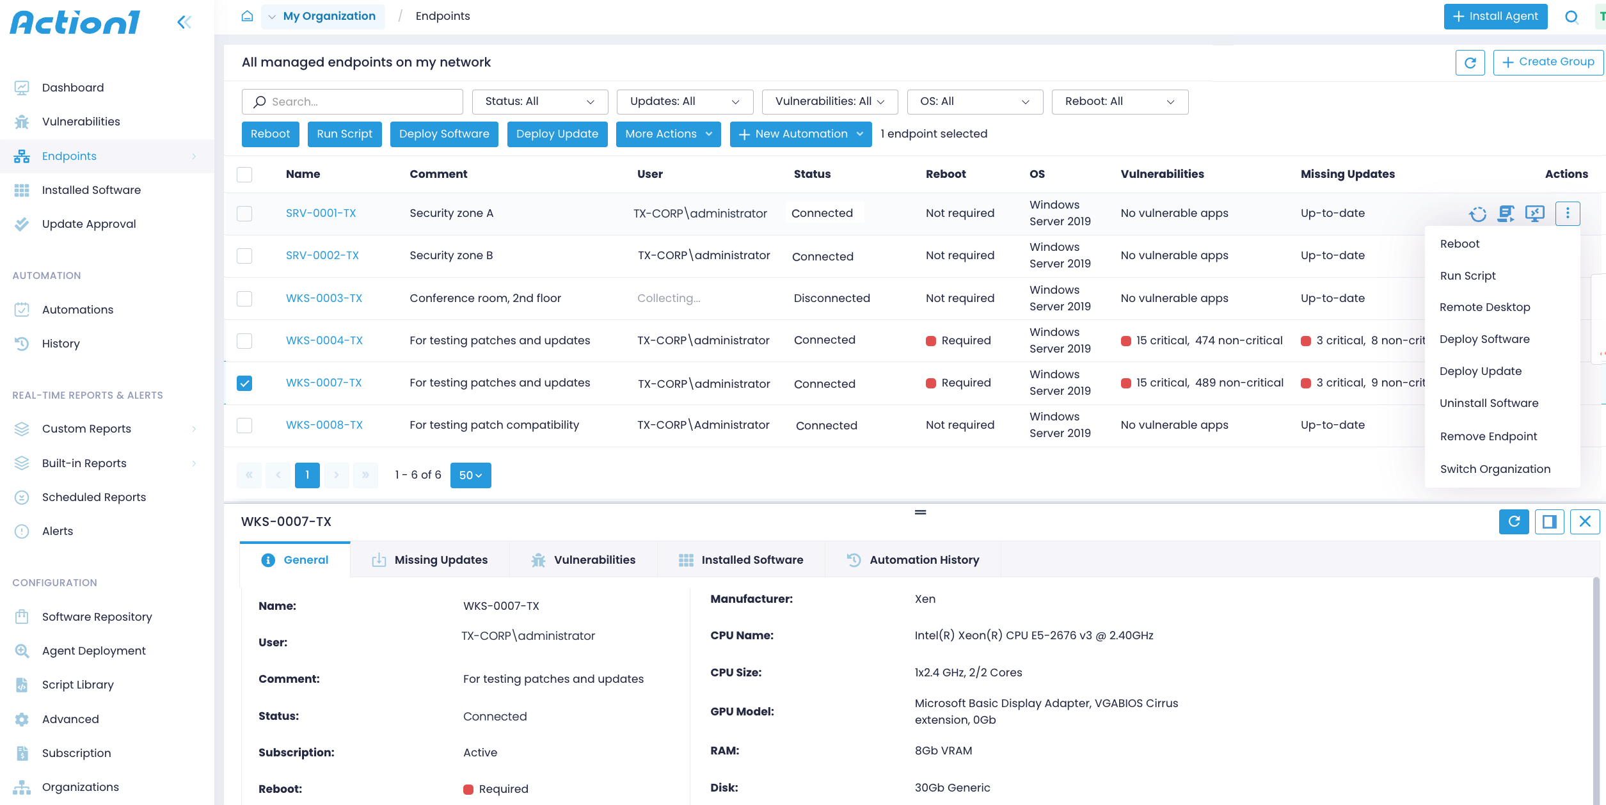Uncheck the WKS-0007-TX row checkbox

pyautogui.click(x=244, y=383)
